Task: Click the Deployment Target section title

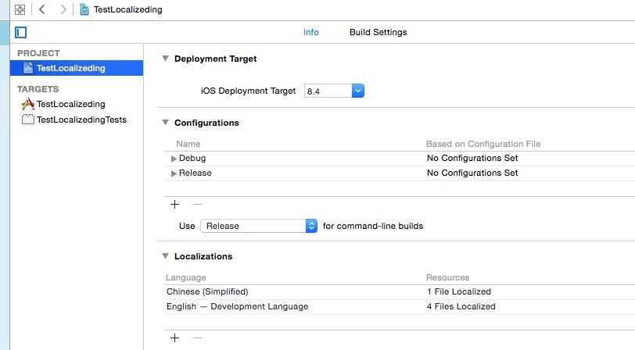Action: click(x=216, y=59)
